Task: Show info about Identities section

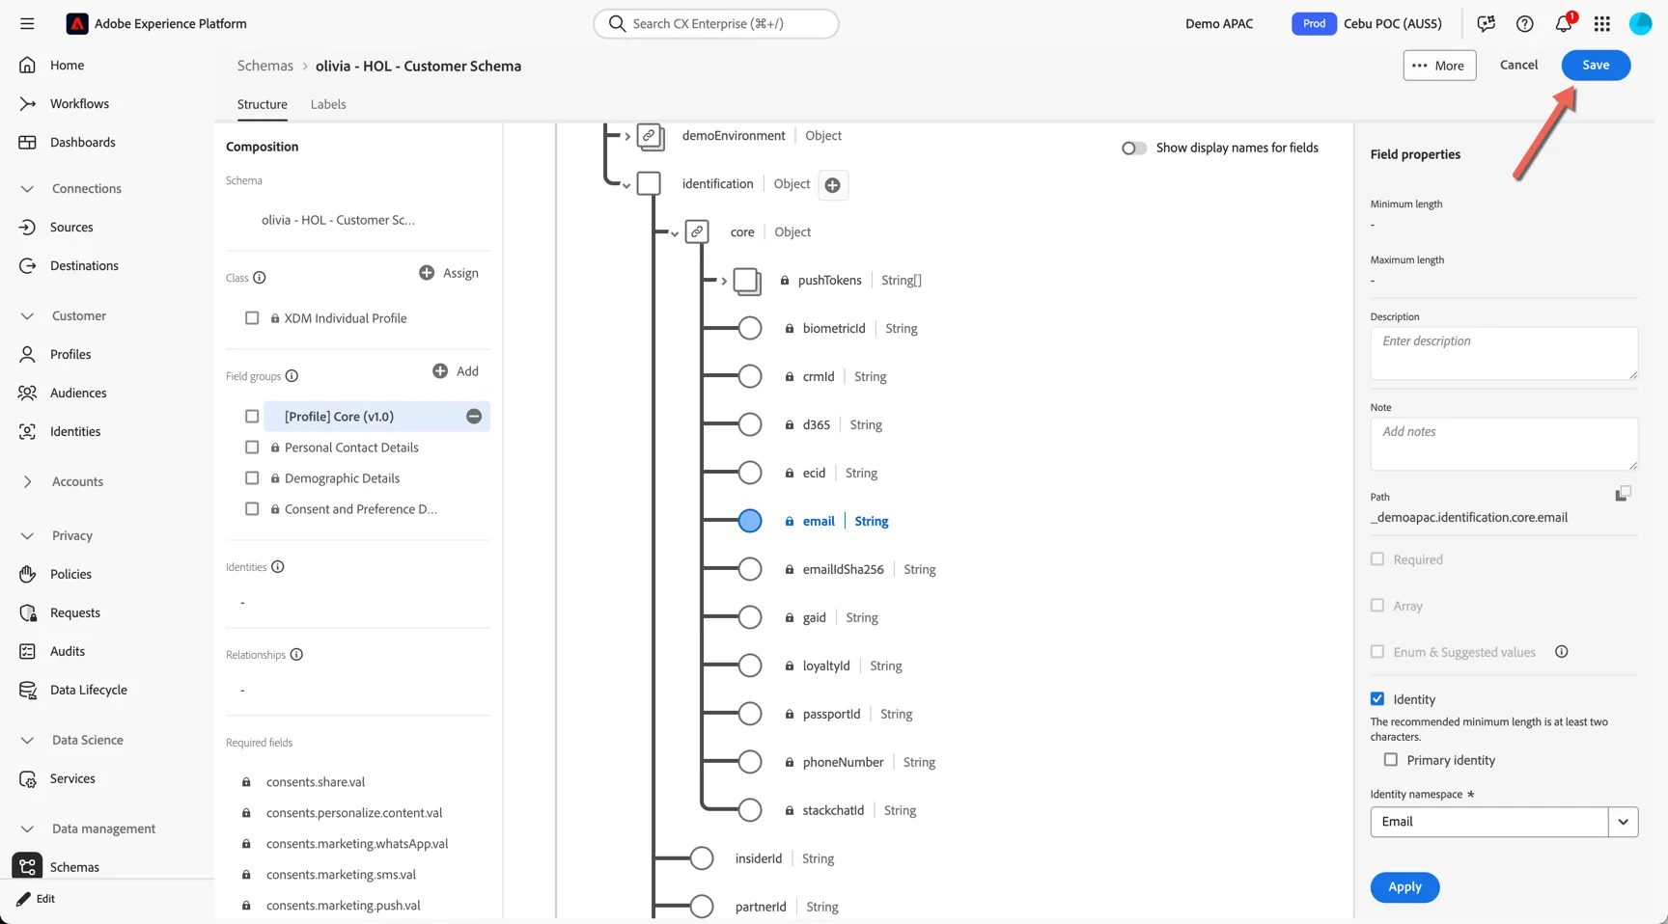Action: 278,567
